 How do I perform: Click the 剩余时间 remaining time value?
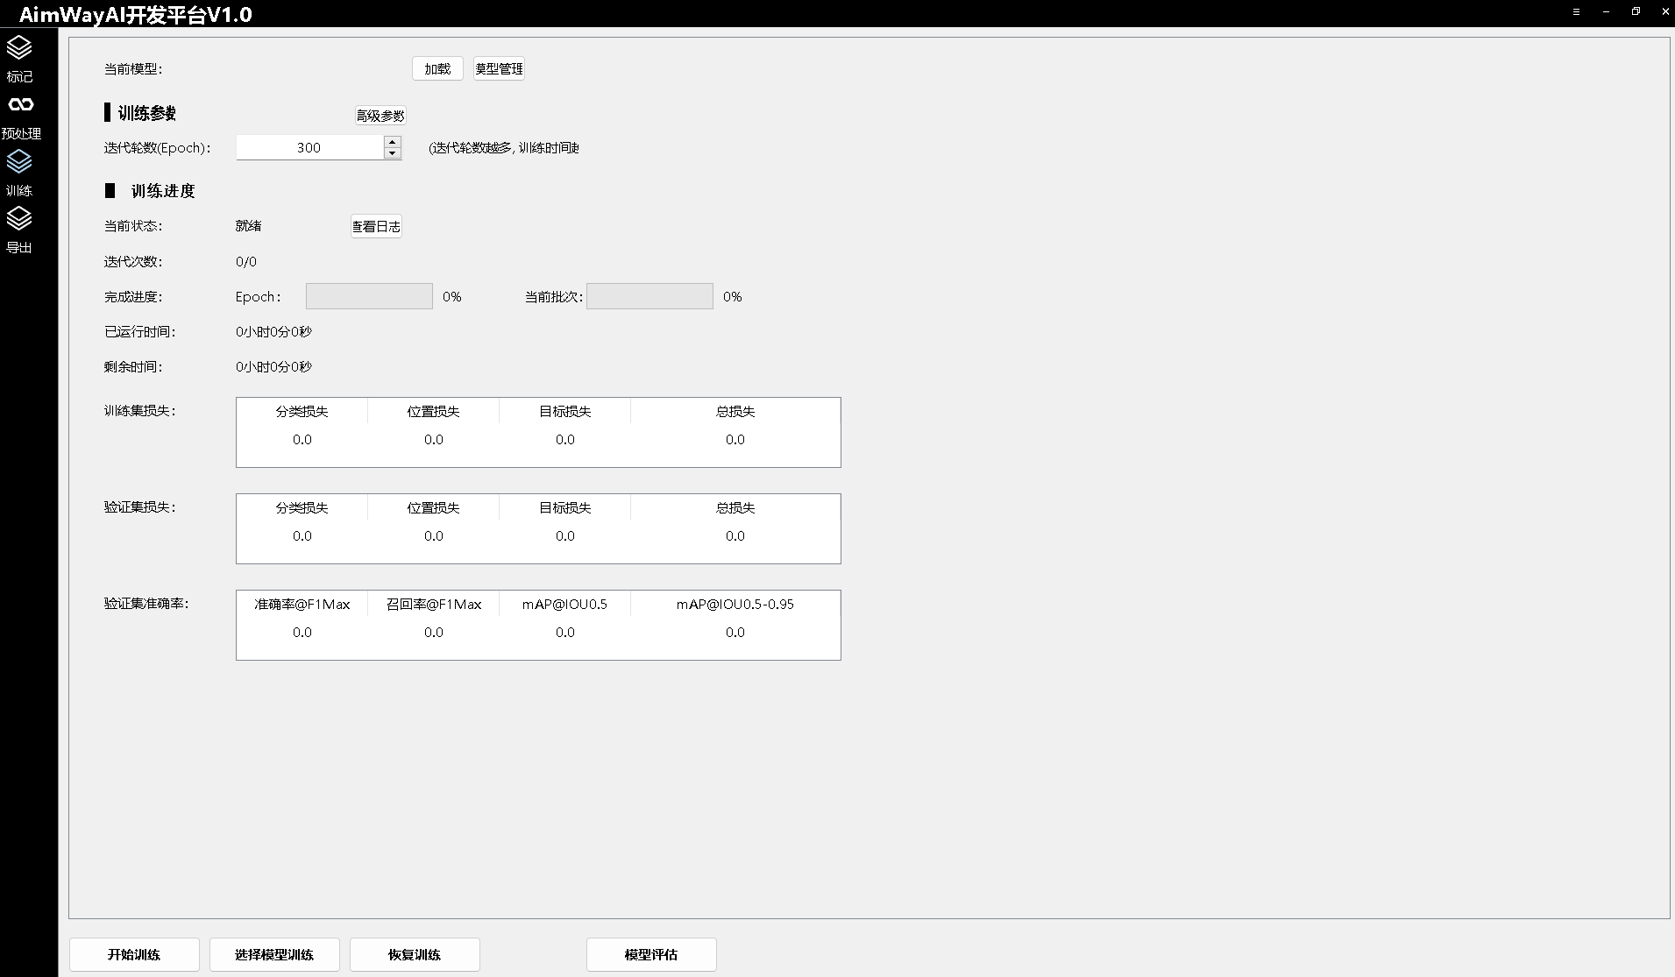(x=274, y=366)
